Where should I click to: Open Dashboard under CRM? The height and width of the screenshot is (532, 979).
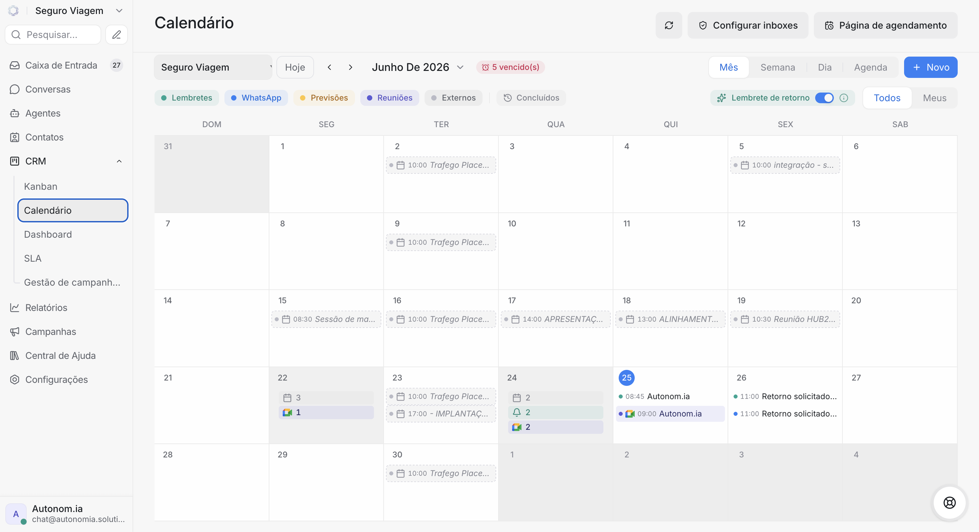(72, 234)
